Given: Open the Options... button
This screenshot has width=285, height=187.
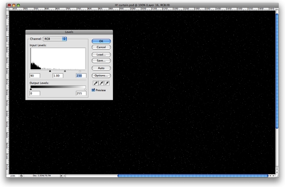Looking at the screenshot, I should tap(101, 76).
